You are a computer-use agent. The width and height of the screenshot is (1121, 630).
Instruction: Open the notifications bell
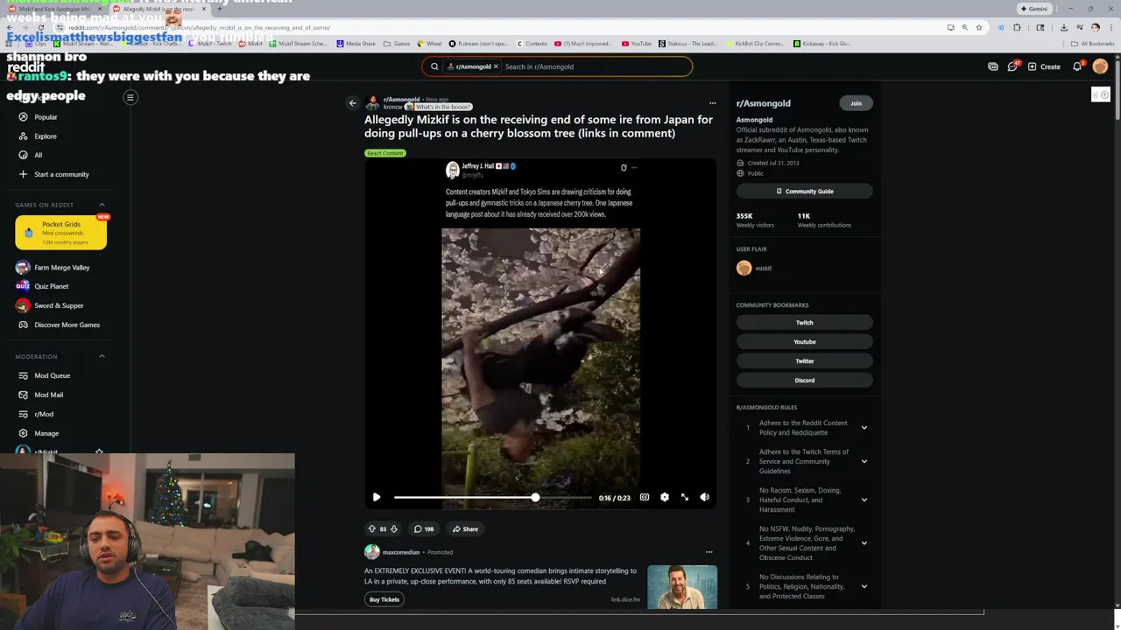tap(1078, 66)
